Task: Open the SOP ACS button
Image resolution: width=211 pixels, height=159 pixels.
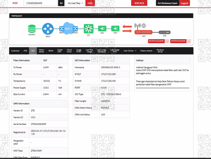Action: pos(139,3)
